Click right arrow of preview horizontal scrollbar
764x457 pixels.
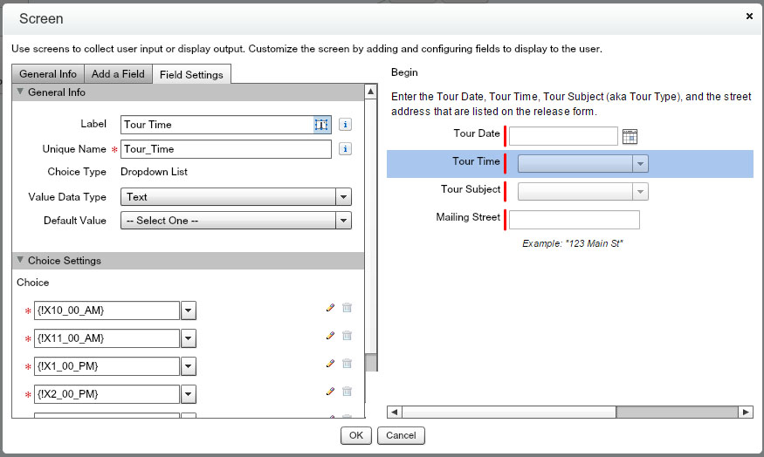pos(746,413)
